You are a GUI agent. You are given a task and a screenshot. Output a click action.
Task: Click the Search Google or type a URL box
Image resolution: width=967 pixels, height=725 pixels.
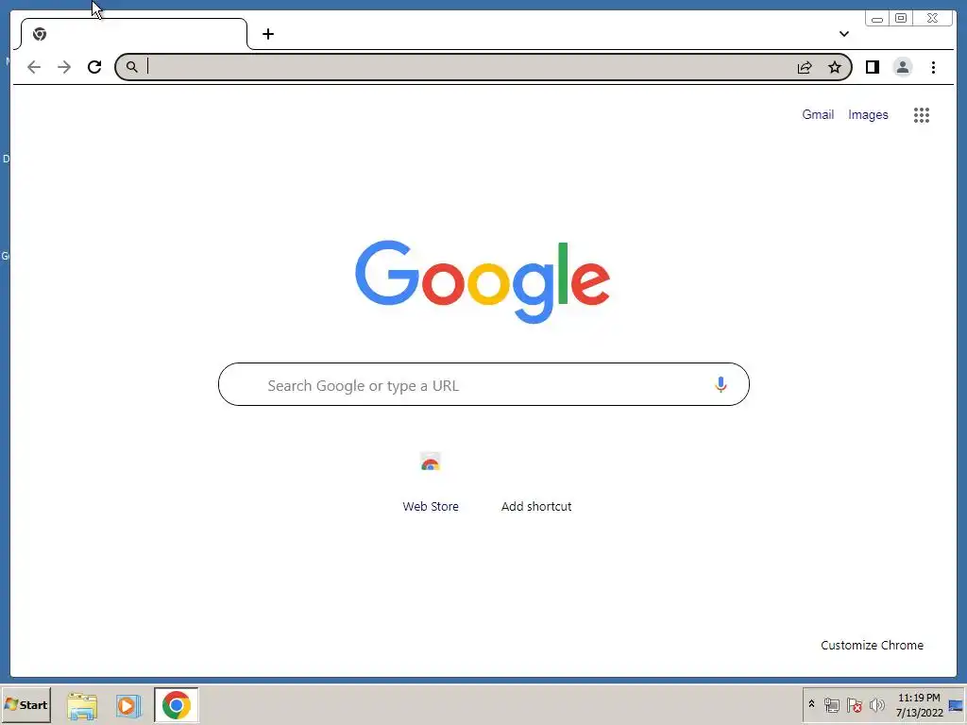(483, 385)
